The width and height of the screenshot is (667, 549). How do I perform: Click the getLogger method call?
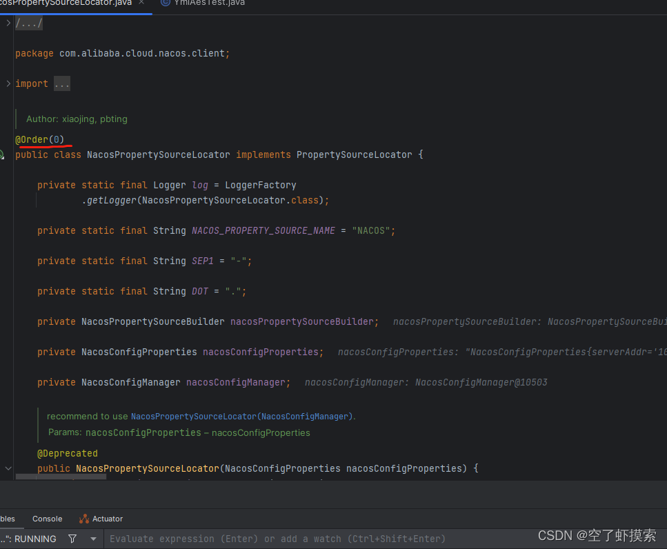(112, 200)
